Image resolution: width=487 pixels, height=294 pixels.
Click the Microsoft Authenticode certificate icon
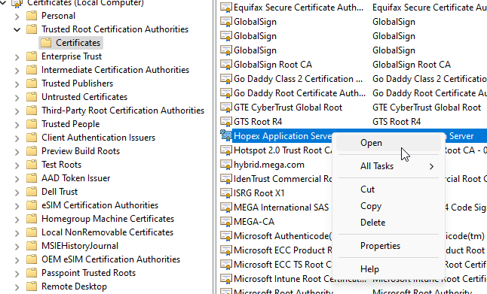coord(226,236)
